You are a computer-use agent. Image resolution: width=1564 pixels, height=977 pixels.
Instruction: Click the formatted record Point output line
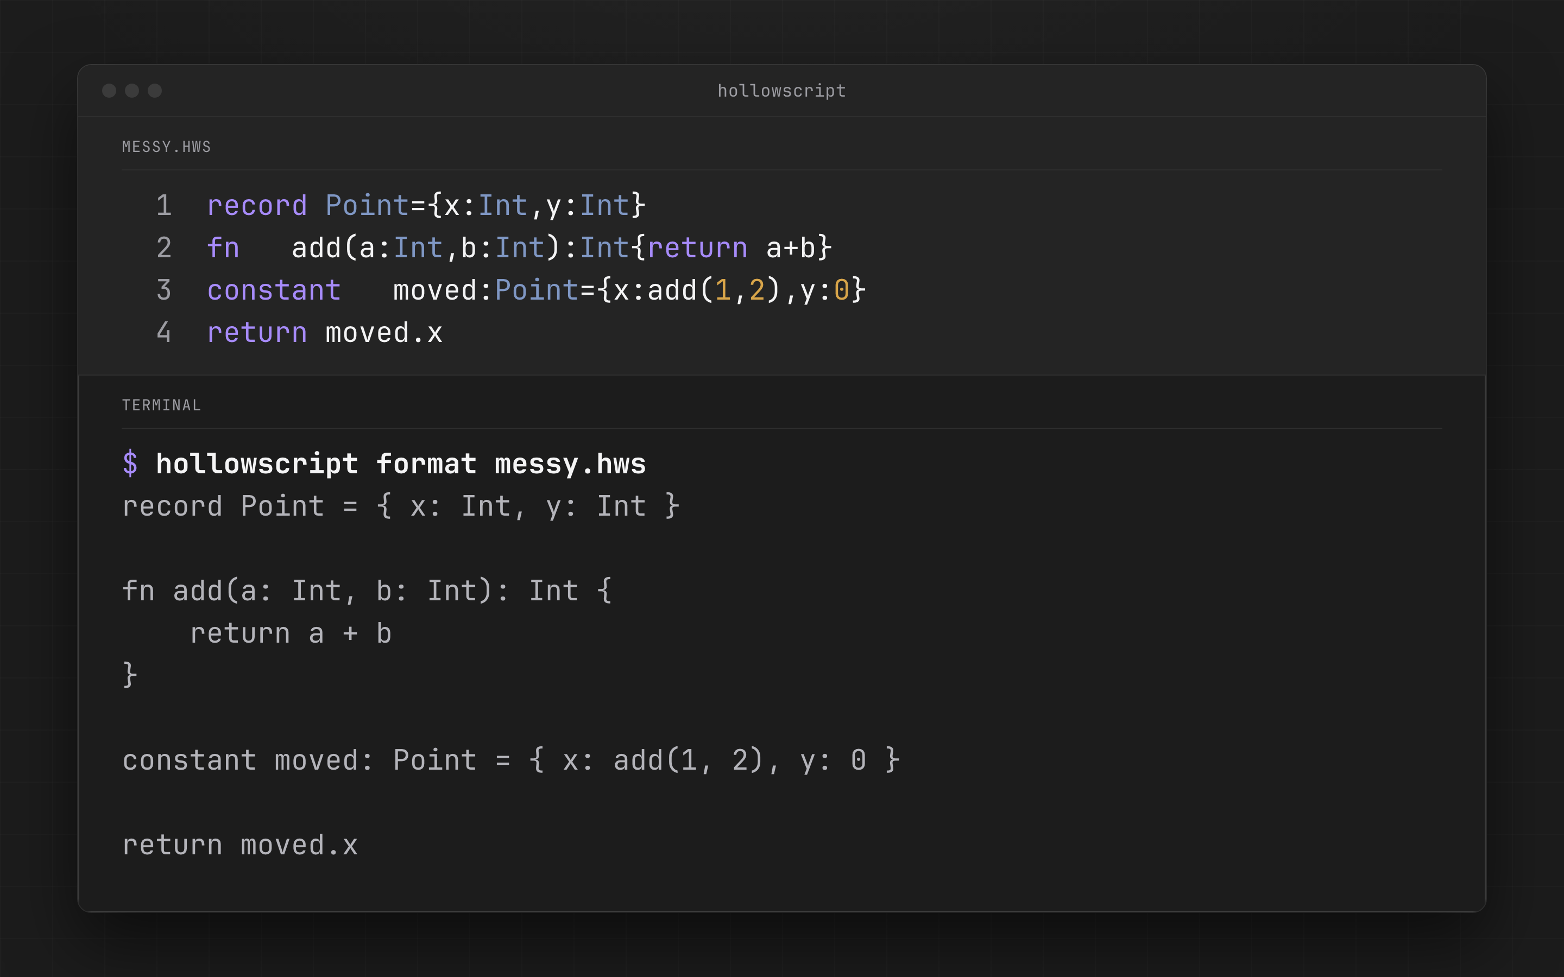pos(401,506)
